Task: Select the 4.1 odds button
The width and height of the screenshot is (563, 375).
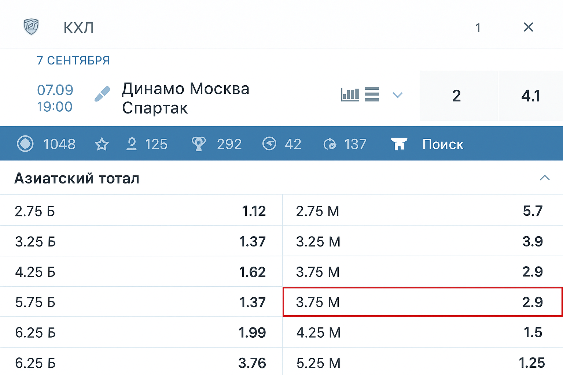Action: click(530, 96)
